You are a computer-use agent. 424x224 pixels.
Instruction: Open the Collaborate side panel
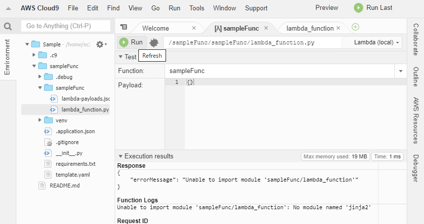416,39
